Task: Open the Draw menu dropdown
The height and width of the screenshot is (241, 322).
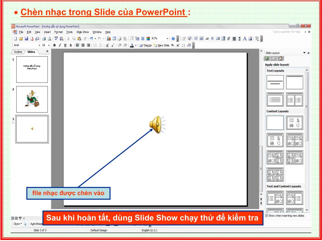Action: click(x=18, y=224)
